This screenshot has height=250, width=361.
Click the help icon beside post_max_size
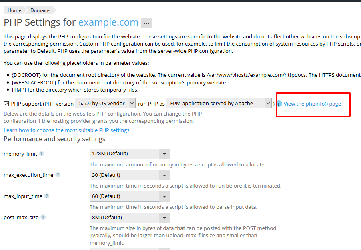coord(43,217)
